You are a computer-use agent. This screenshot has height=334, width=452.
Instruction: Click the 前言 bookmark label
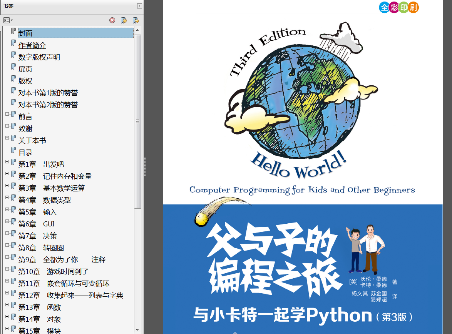click(x=25, y=116)
